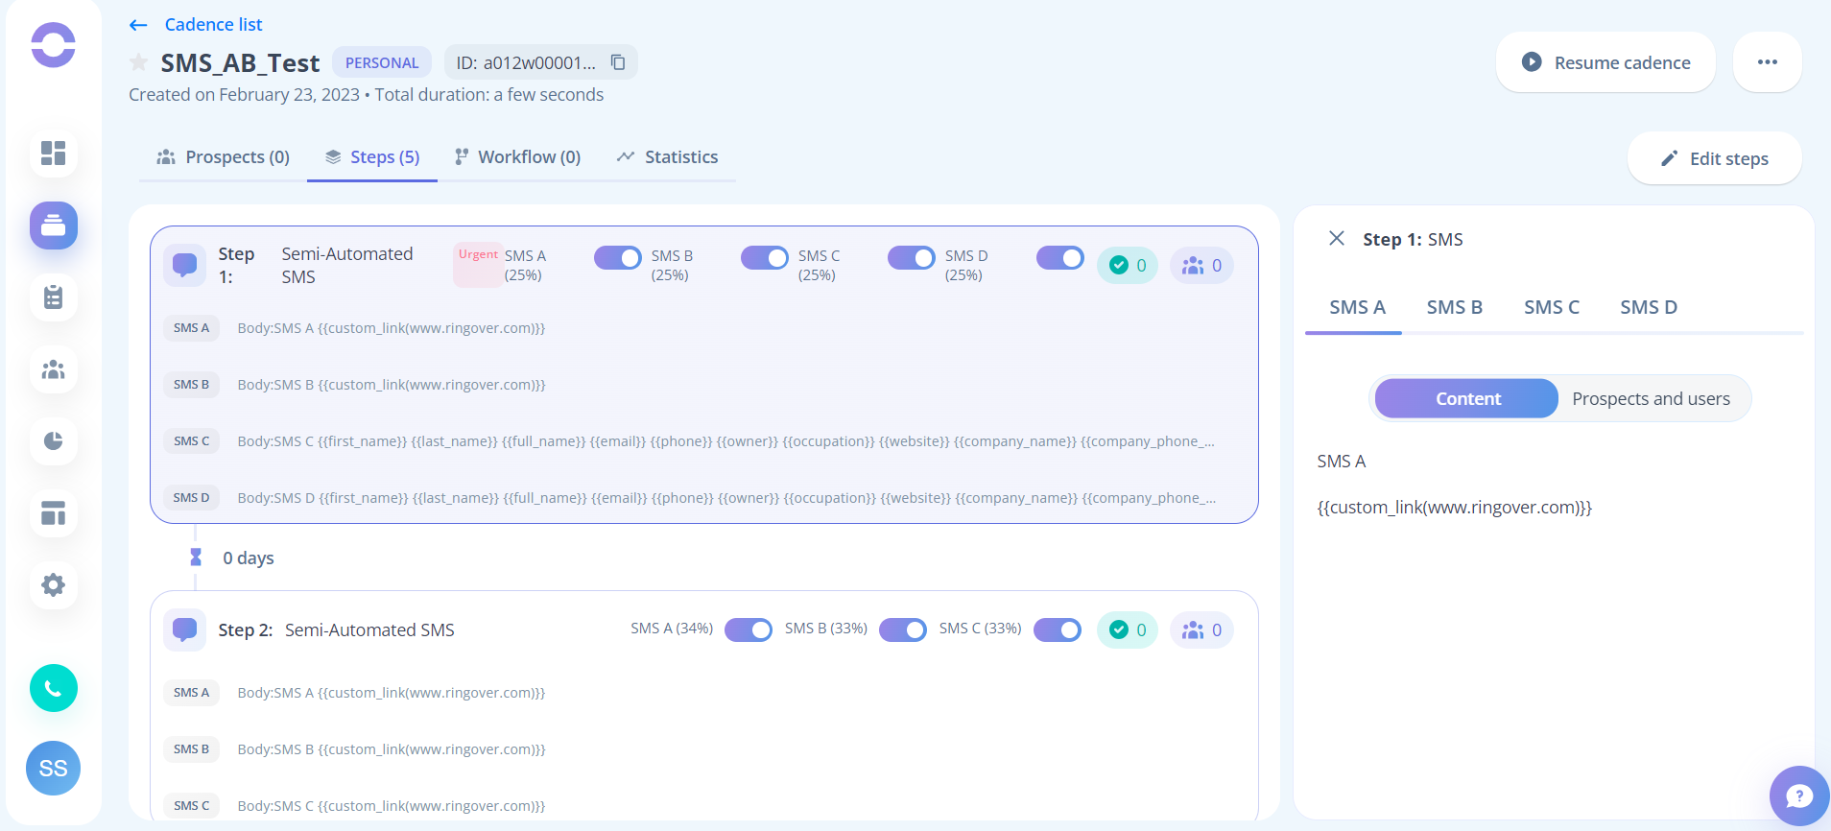1831x831 pixels.
Task: Click the back arrow to Cadence list
Action: tap(138, 25)
